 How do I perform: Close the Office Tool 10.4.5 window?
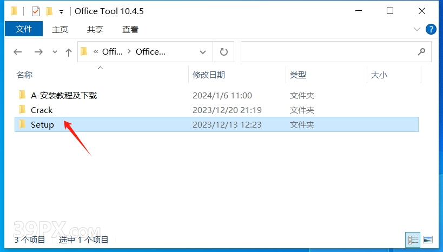tap(422, 11)
